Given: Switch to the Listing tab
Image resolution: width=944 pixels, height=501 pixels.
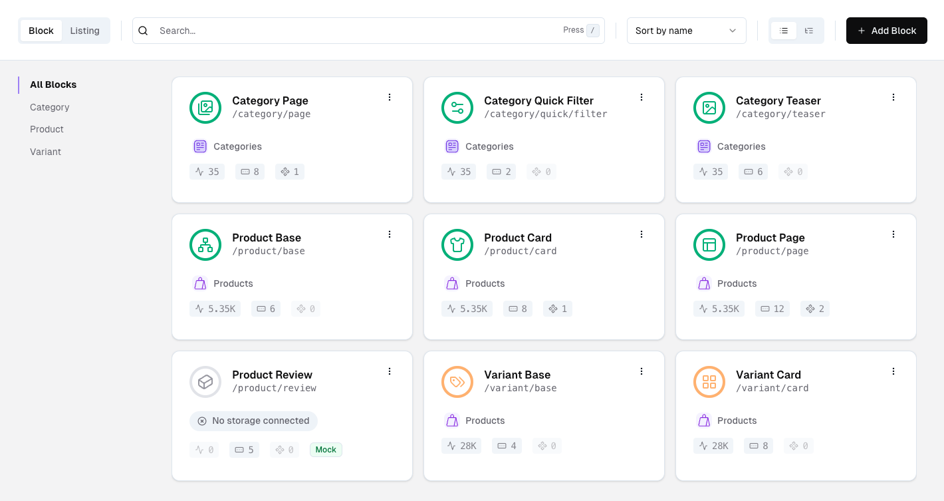Looking at the screenshot, I should click(85, 30).
